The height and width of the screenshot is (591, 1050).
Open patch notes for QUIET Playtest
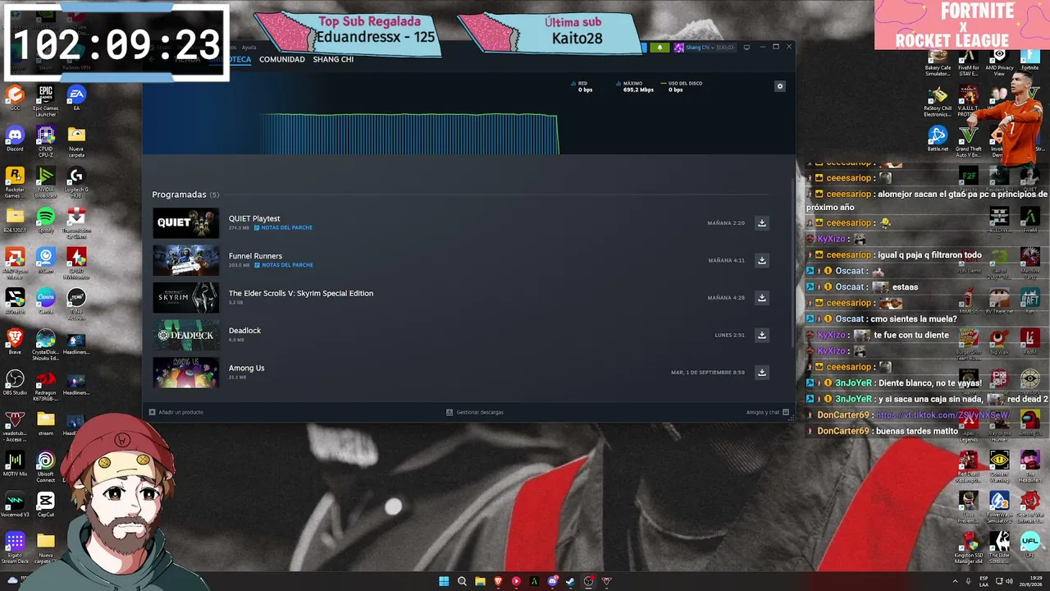point(283,227)
